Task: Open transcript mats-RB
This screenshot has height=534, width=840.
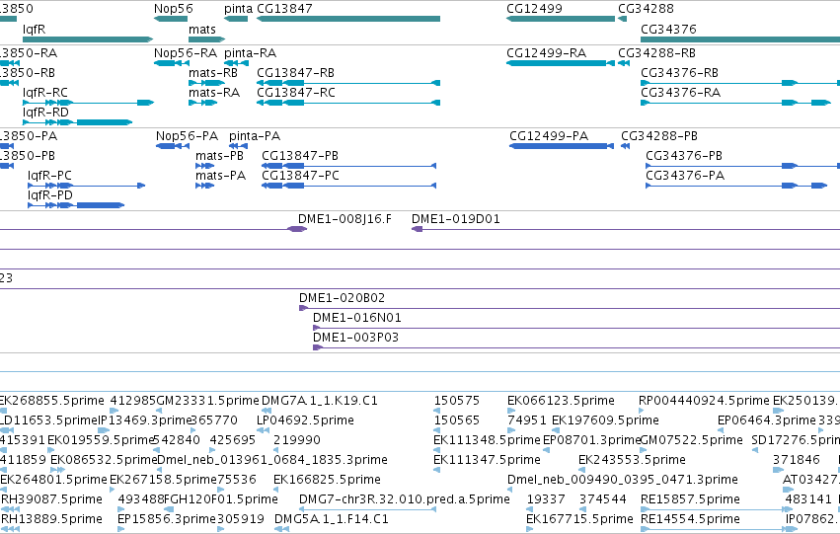Action: [x=206, y=83]
